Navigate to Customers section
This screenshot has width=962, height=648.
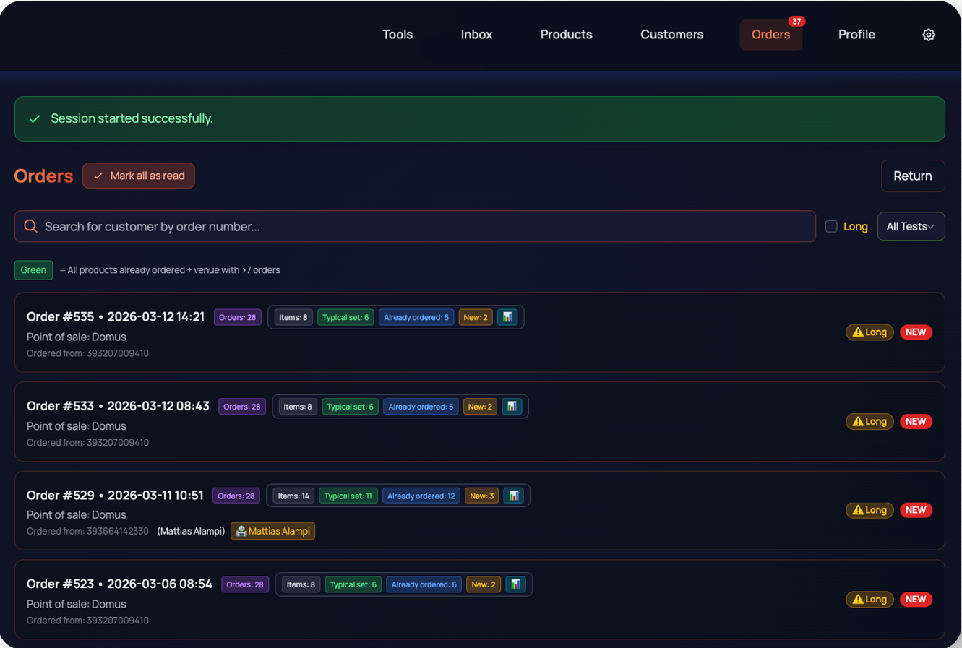tap(671, 35)
